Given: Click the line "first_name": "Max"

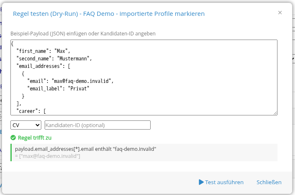Looking at the screenshot, I should click(43, 51).
